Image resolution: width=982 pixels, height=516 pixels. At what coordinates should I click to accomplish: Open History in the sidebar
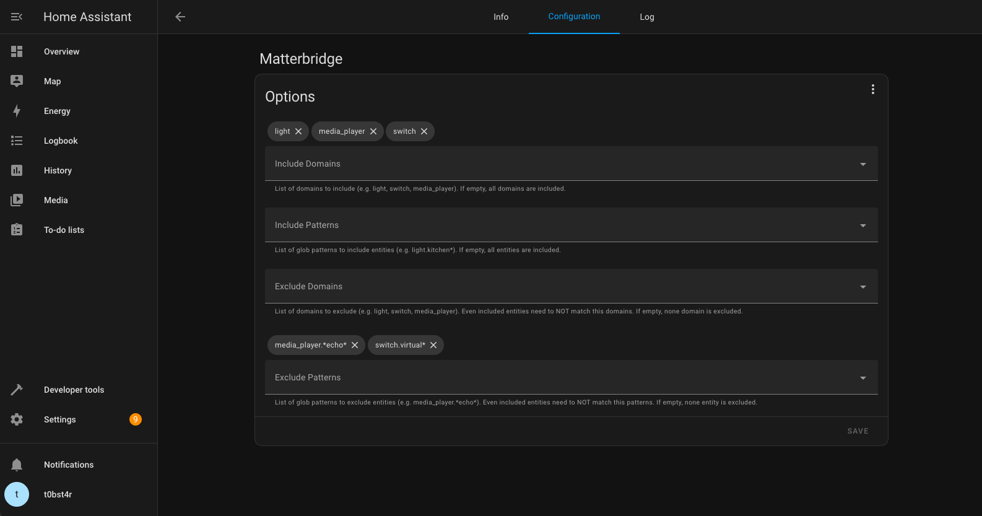[79, 170]
